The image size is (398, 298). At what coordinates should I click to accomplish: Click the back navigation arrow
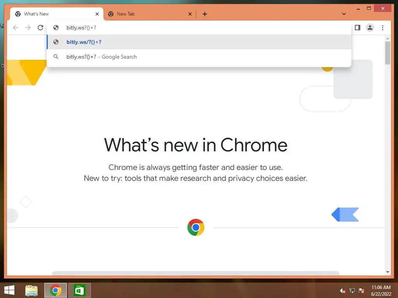click(x=16, y=28)
